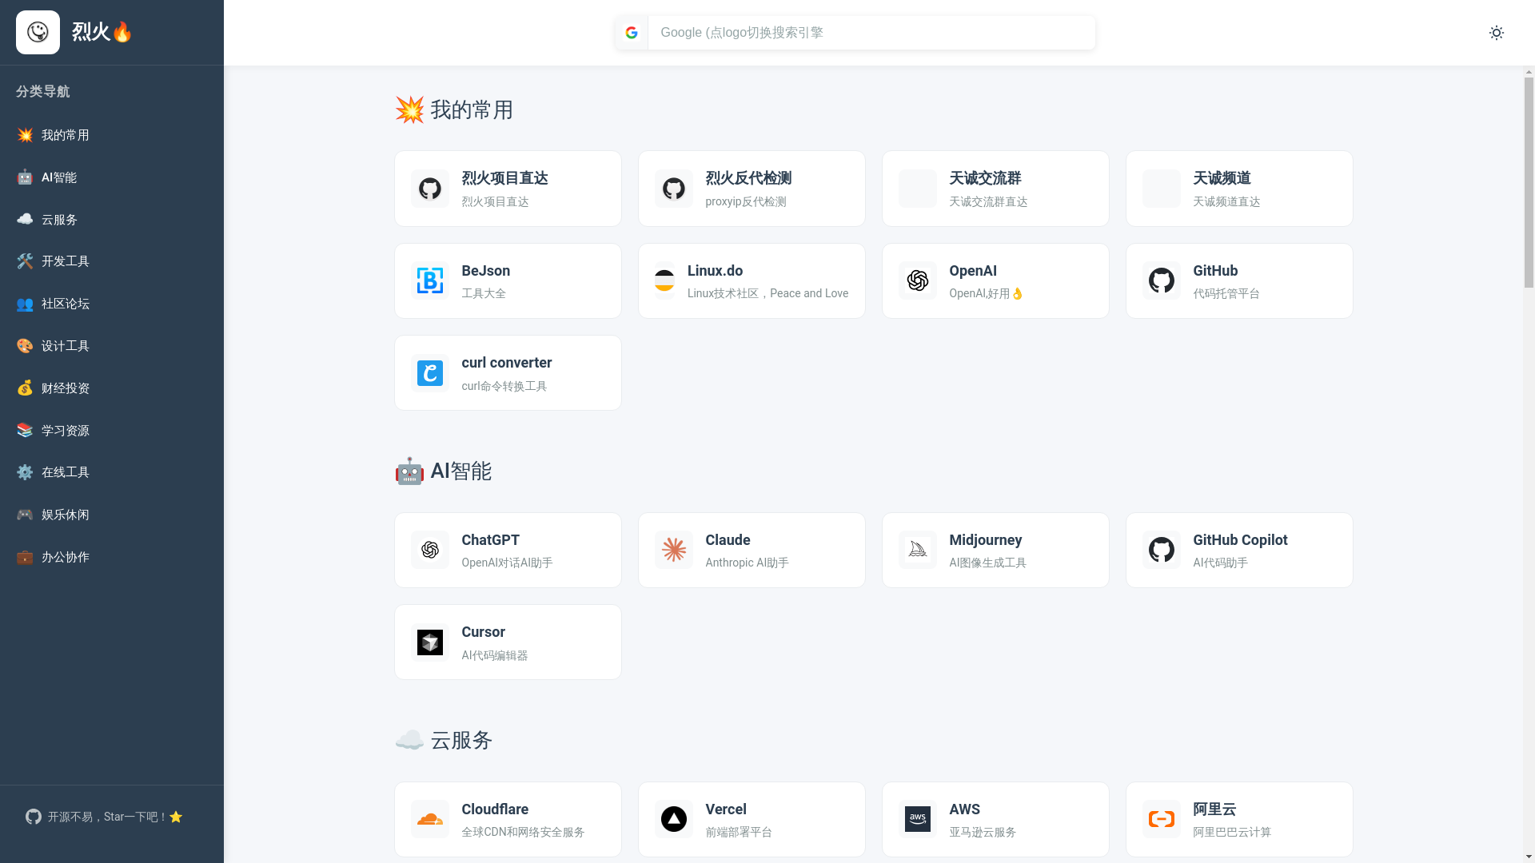
Task: Click the Midjourney sailboat icon
Action: click(918, 550)
